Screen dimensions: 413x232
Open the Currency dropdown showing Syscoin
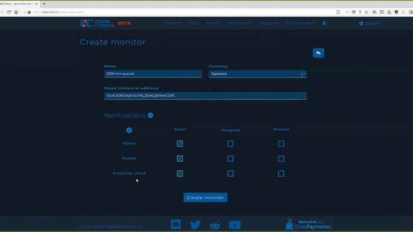257,74
